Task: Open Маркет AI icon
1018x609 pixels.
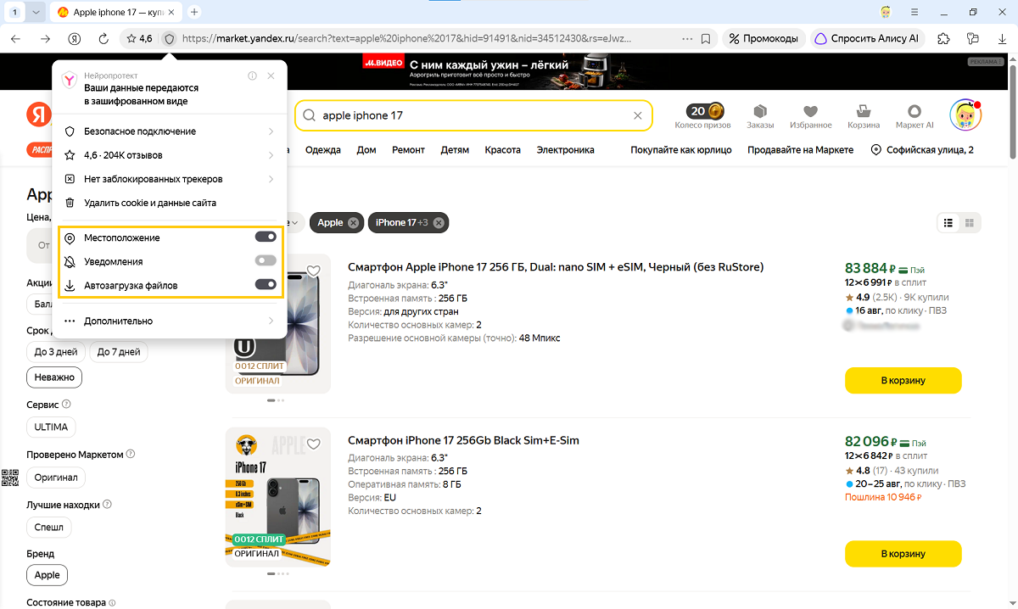Action: (x=915, y=116)
